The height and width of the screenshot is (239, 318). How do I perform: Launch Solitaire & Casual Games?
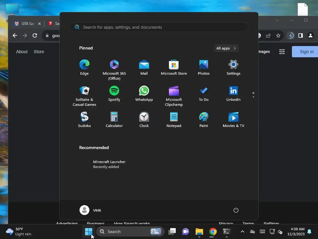pyautogui.click(x=84, y=96)
